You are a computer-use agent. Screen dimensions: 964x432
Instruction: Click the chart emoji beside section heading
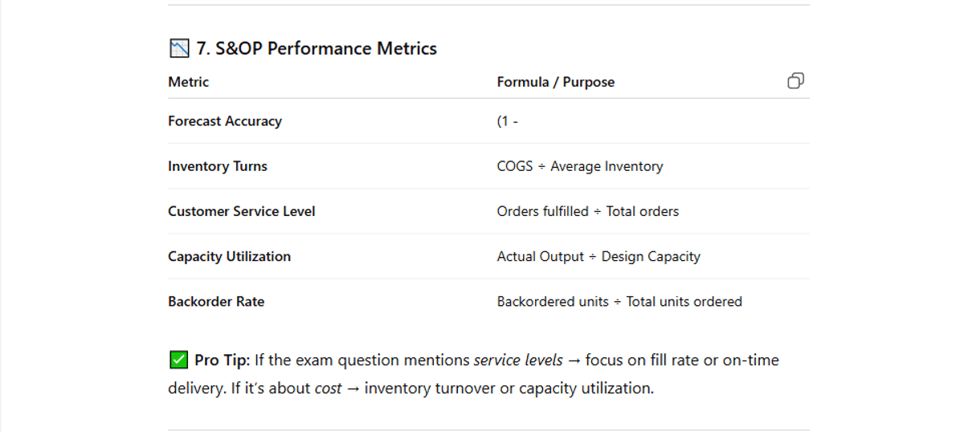(x=179, y=49)
